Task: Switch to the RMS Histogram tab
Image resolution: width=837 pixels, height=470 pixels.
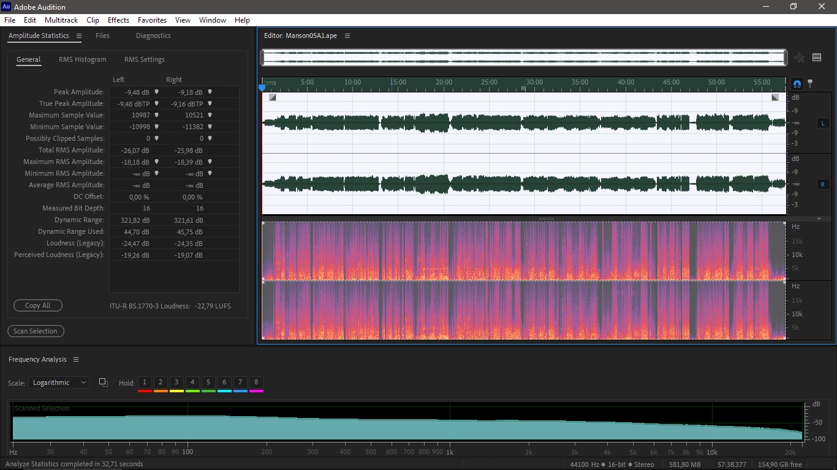Action: [82, 59]
